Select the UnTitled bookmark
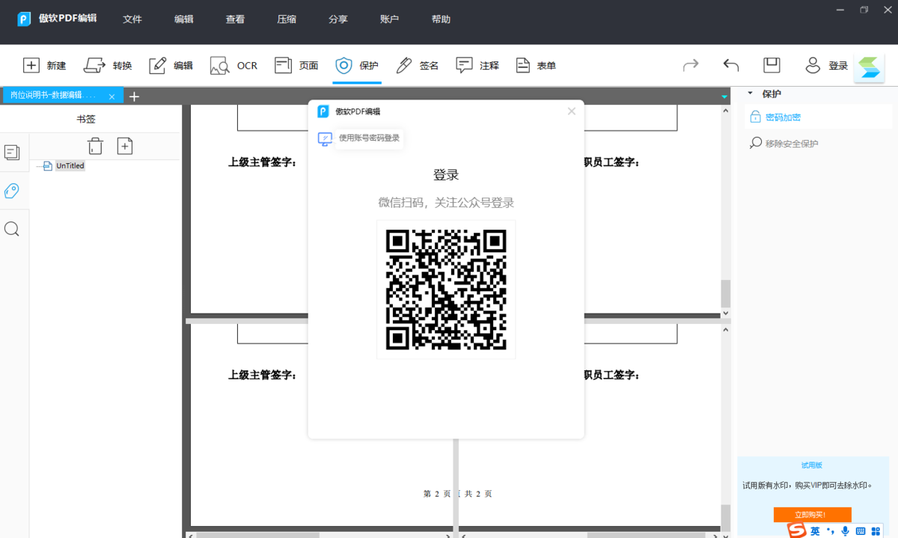Image resolution: width=898 pixels, height=538 pixels. 70,166
